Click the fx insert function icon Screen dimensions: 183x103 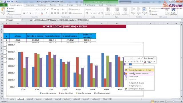[31, 20]
